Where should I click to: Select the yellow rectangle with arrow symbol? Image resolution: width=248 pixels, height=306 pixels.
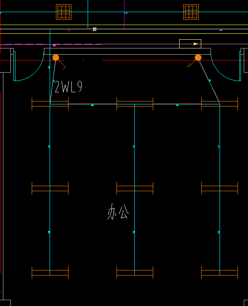click(x=190, y=44)
